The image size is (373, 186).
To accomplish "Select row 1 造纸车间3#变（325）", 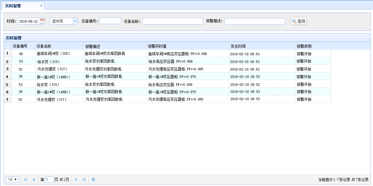I will click(x=53, y=54).
